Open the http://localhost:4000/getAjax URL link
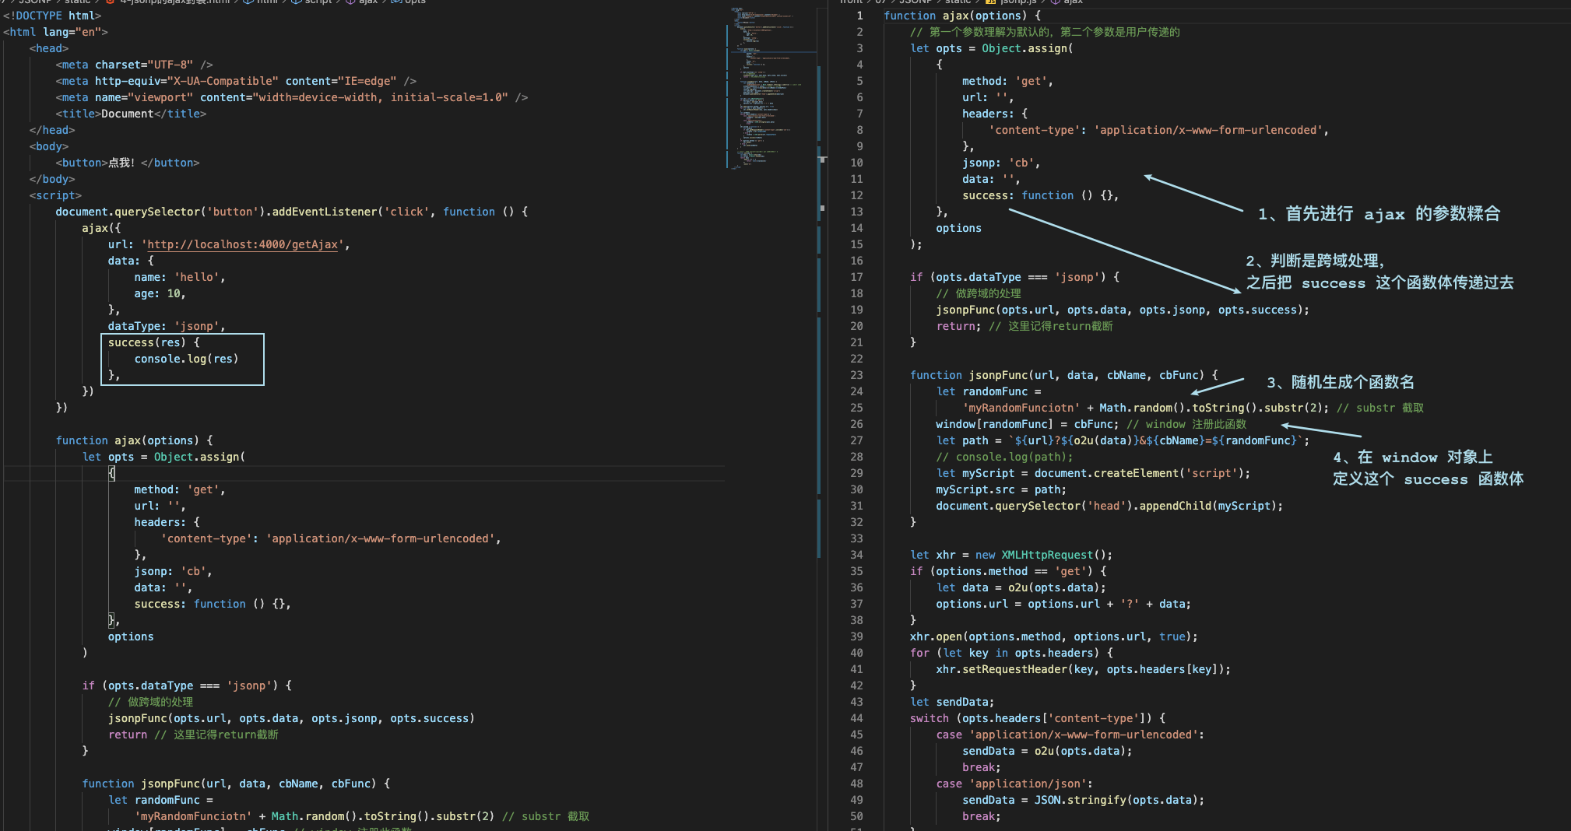 pos(243,244)
